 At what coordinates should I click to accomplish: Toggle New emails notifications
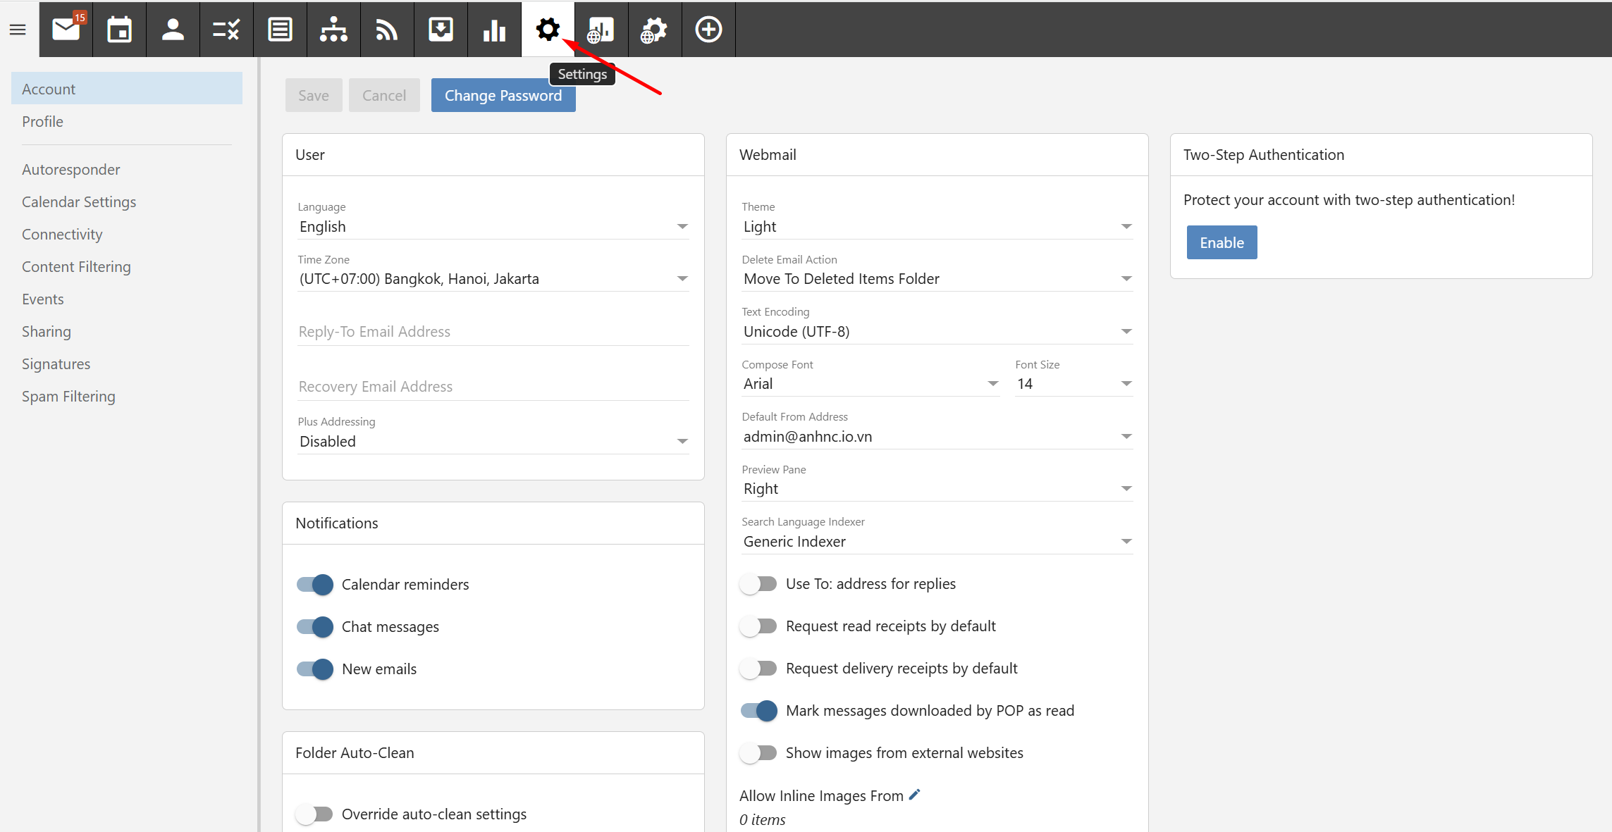point(315,669)
